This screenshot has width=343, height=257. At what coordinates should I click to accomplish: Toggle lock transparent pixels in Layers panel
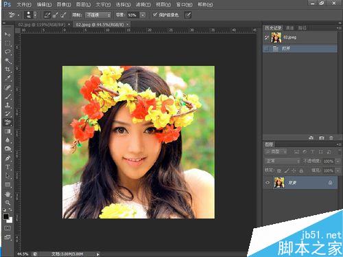click(279, 170)
